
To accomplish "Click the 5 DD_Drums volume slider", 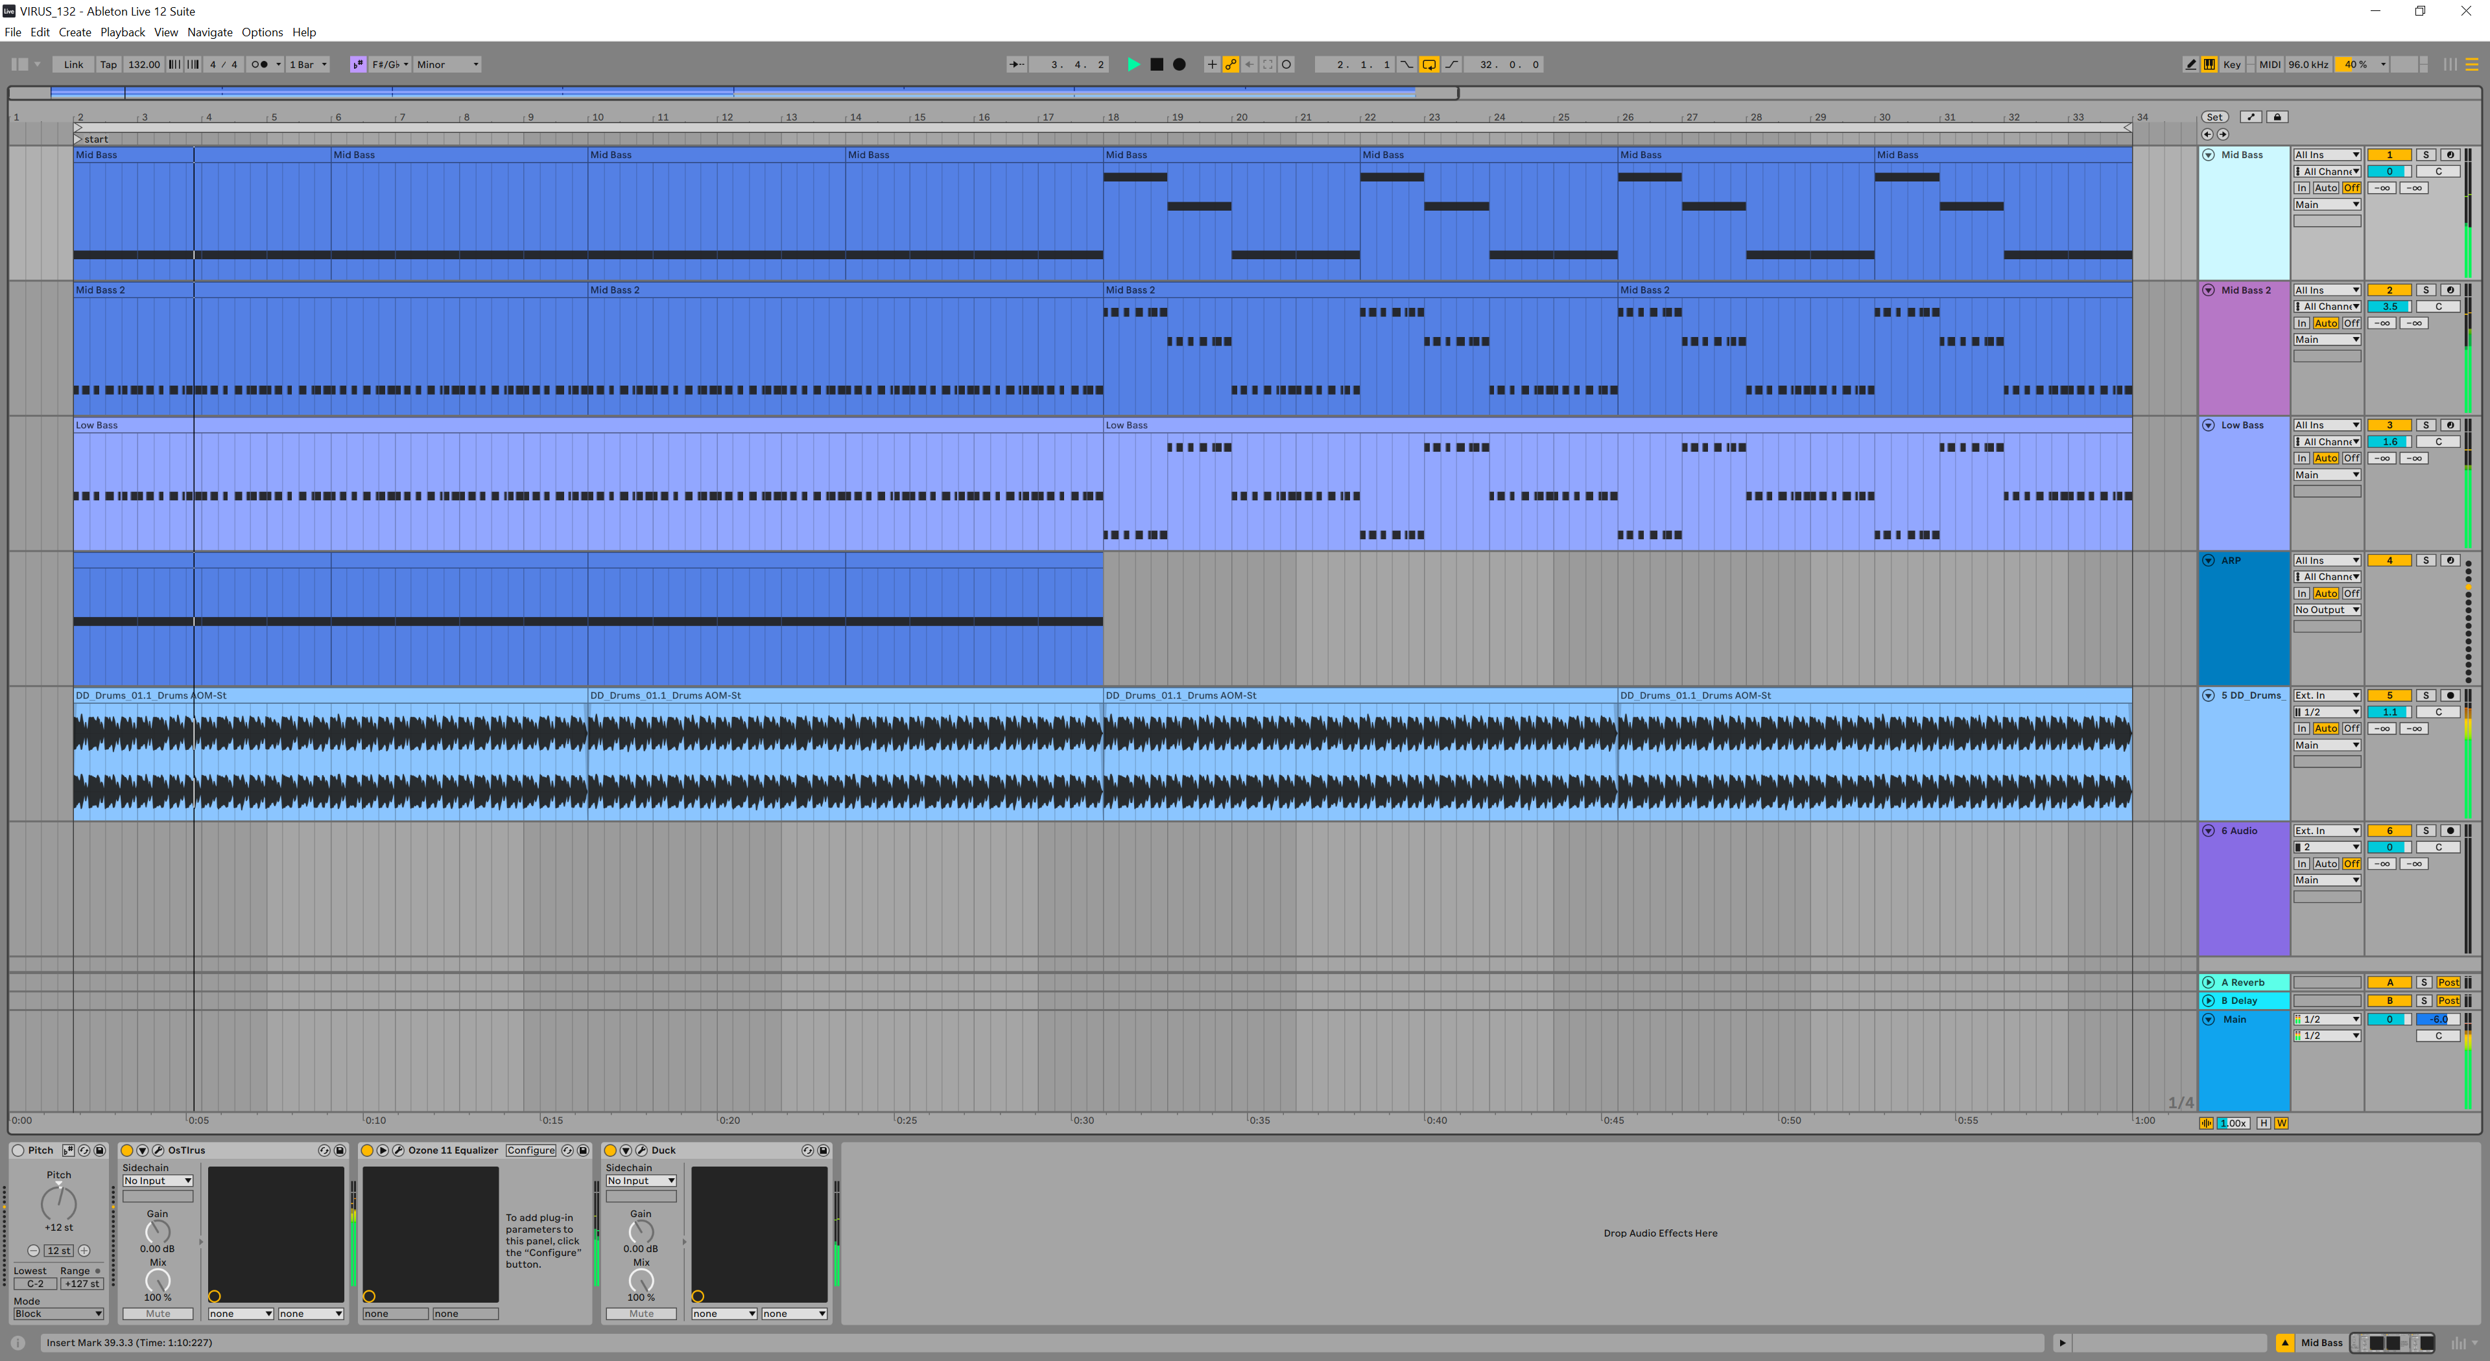I will coord(2388,712).
